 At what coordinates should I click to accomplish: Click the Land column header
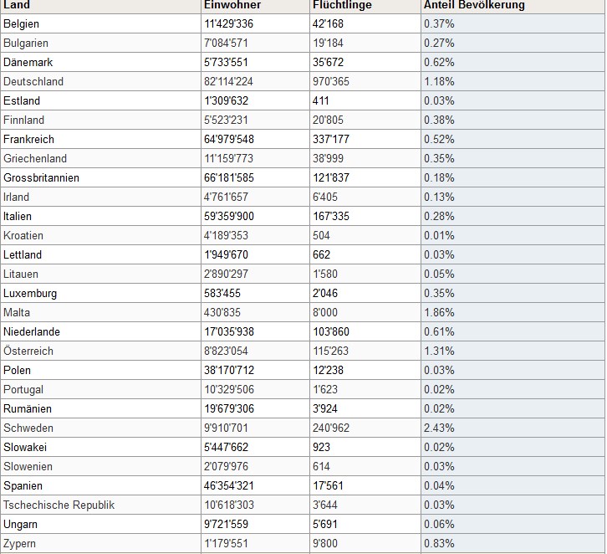(17, 5)
